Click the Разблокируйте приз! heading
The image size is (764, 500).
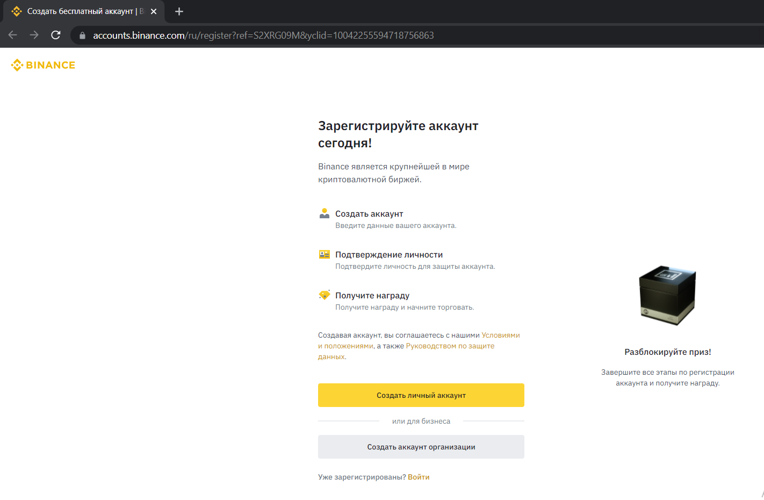pos(667,352)
